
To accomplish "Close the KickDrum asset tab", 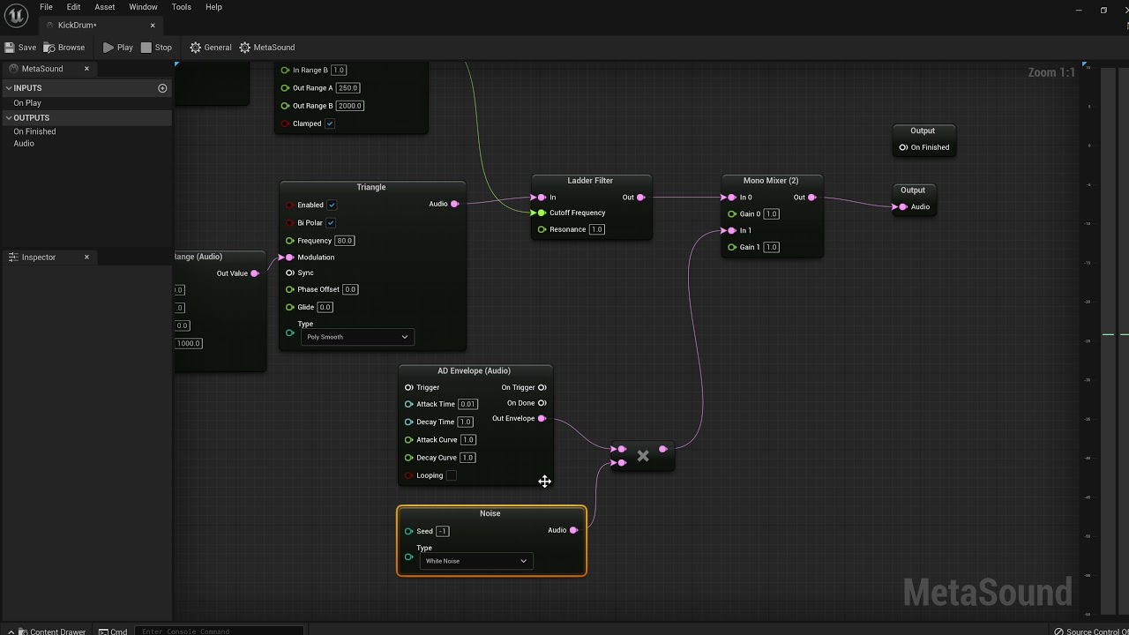I will [x=153, y=26].
